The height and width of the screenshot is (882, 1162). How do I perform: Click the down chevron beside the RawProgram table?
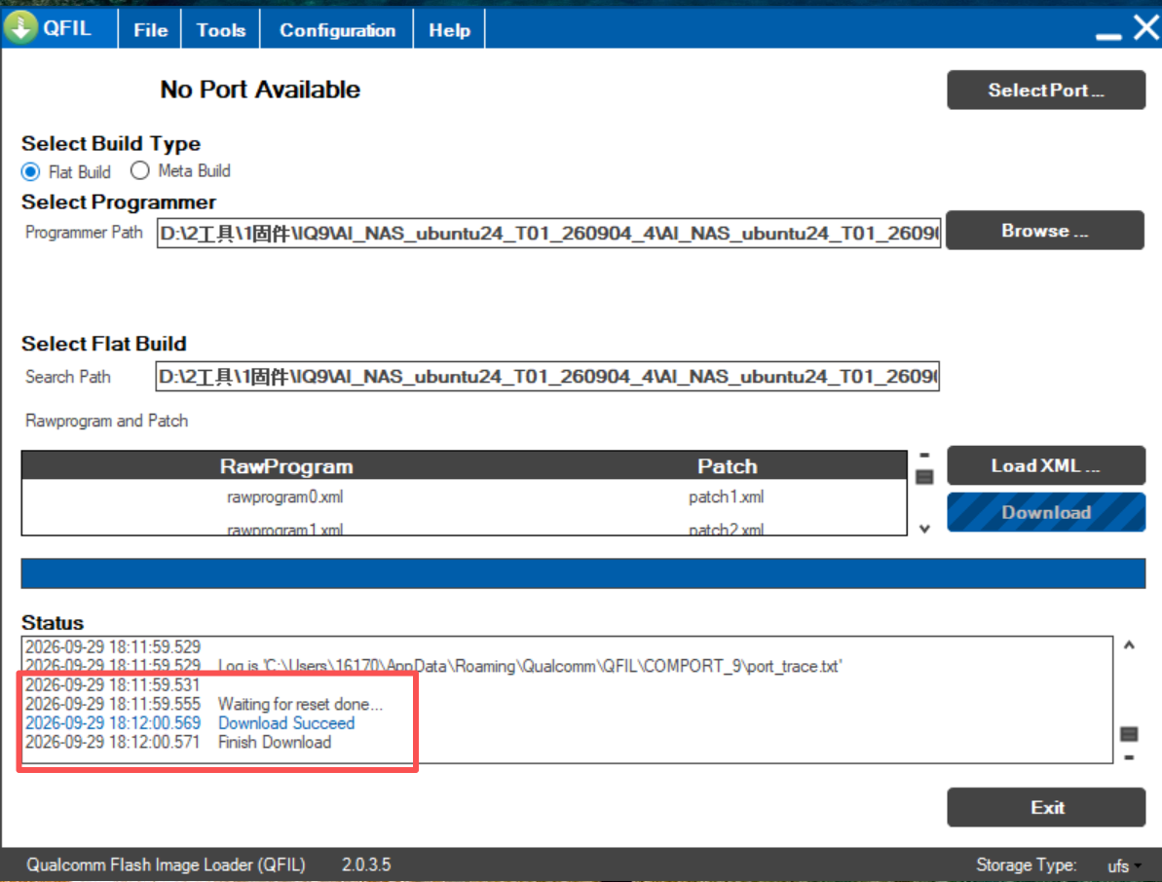924,529
